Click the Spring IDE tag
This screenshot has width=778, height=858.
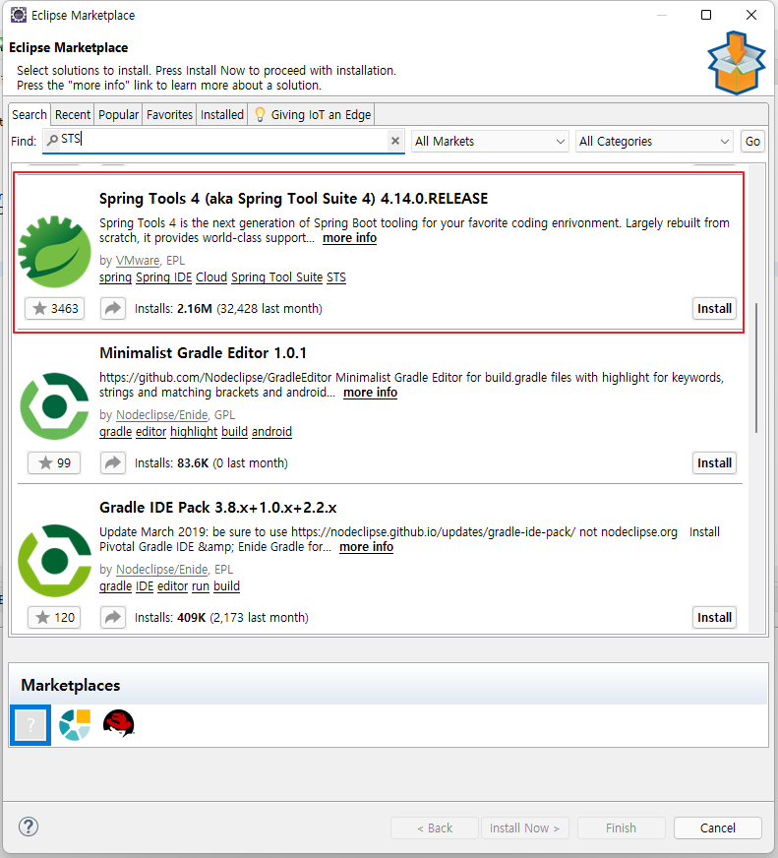click(x=163, y=277)
